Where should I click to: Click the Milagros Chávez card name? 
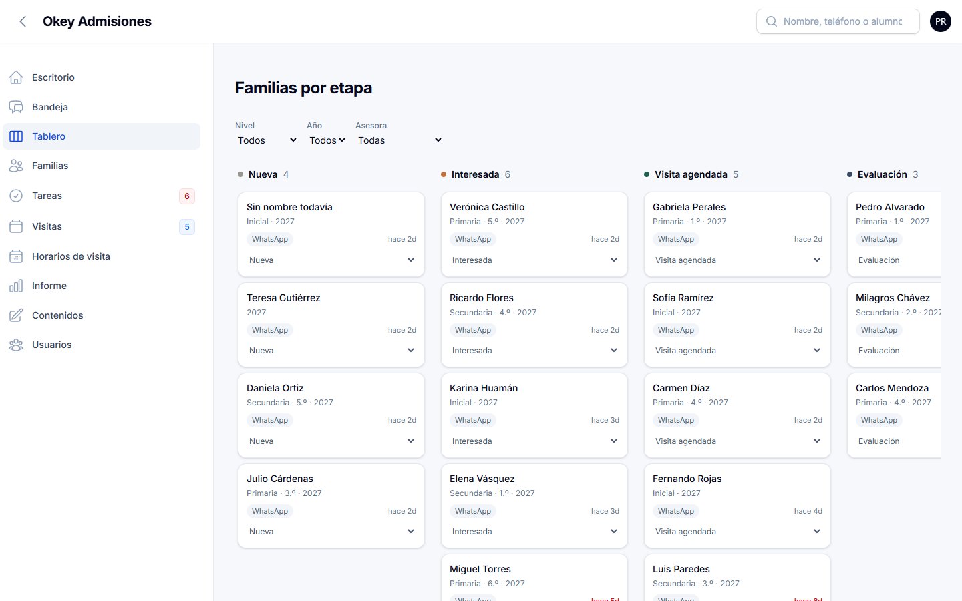(x=893, y=298)
